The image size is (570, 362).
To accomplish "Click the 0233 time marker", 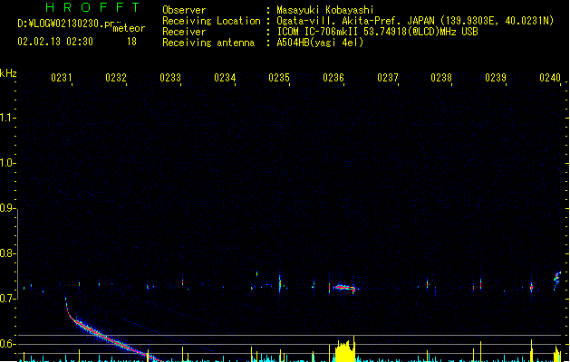I will click(170, 78).
